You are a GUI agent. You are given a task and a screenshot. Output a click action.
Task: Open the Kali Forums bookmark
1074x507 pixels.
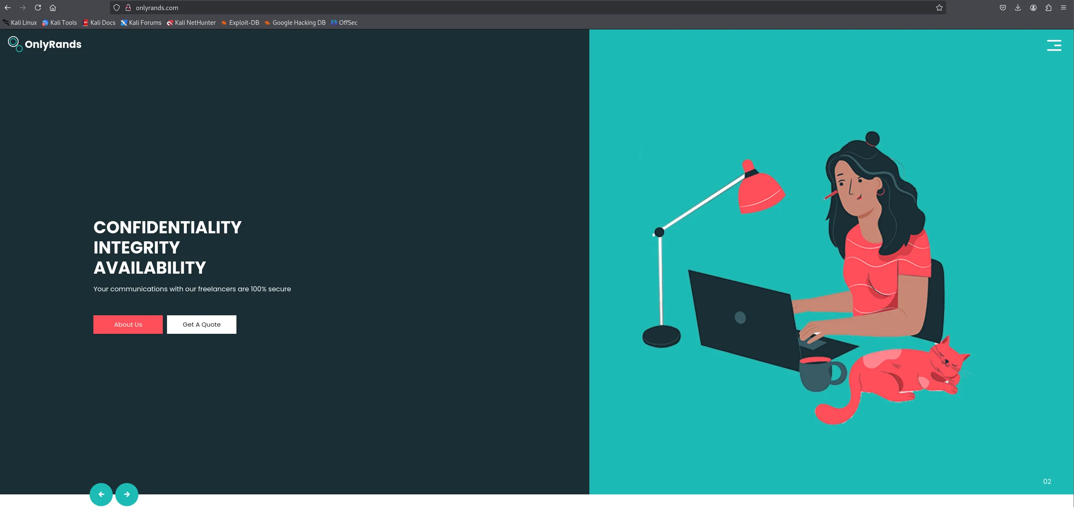tap(141, 23)
